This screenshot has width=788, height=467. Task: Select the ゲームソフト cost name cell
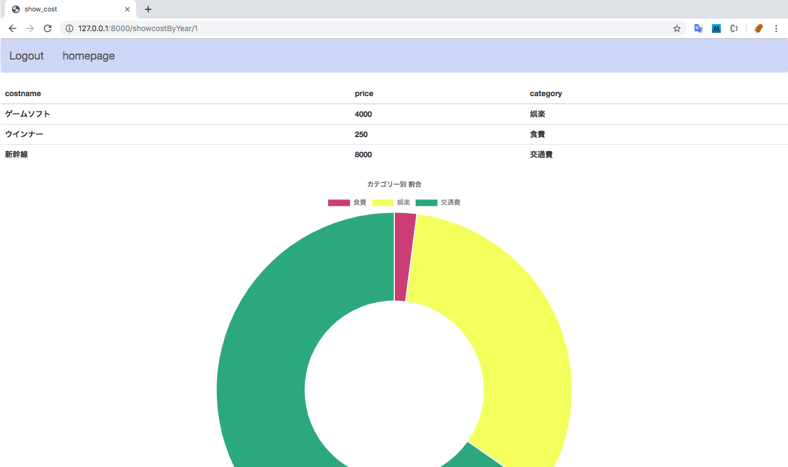(x=27, y=114)
